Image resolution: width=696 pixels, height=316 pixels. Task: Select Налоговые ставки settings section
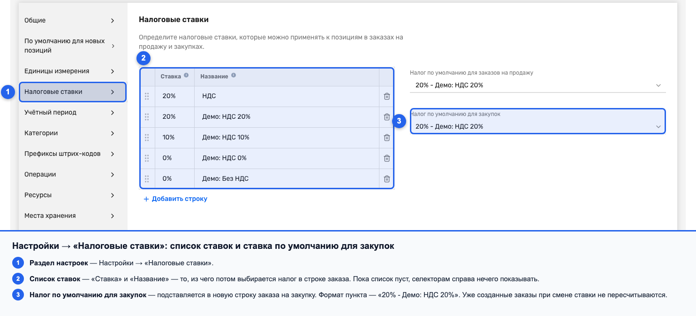click(73, 92)
